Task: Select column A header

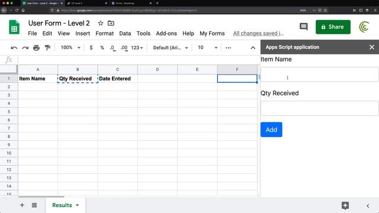Action: [x=38, y=70]
